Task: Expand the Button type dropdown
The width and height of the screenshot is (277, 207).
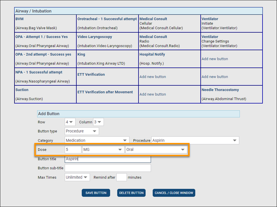Action: [82, 131]
